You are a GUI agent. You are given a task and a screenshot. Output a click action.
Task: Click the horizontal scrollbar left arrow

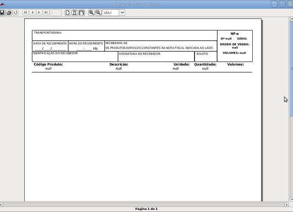click(1, 204)
